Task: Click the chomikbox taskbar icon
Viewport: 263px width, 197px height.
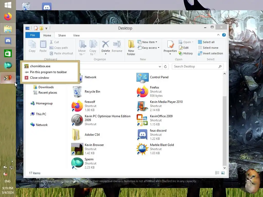Action: [8, 78]
